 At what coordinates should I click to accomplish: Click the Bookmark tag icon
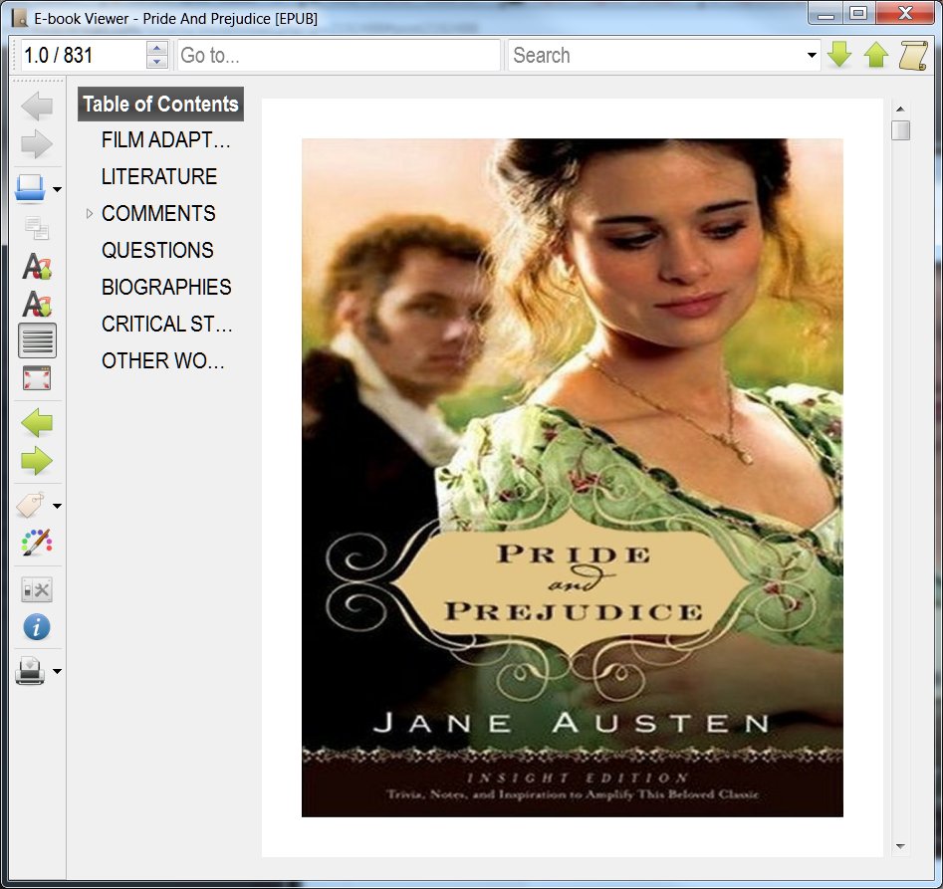[x=30, y=505]
